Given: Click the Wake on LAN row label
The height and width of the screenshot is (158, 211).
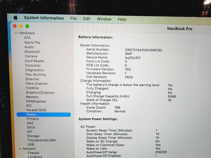Looking at the screenshot, I should pos(97,149).
